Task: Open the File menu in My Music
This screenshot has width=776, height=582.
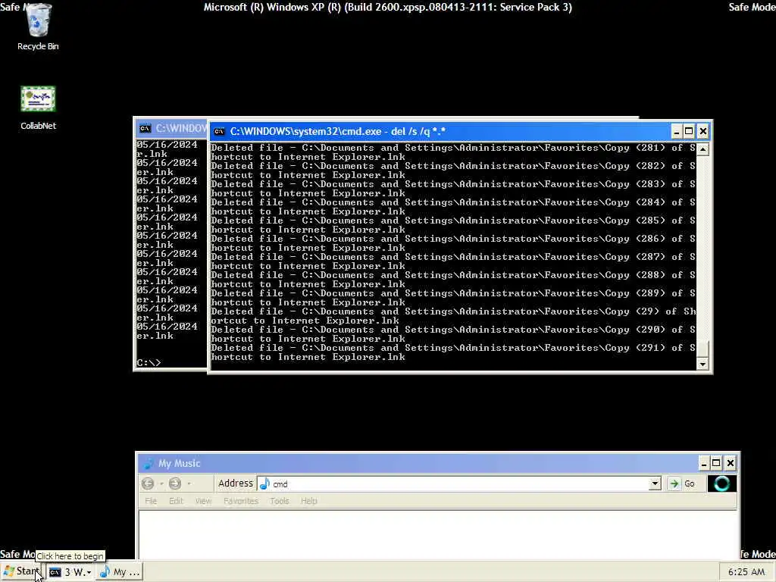Action: [151, 501]
